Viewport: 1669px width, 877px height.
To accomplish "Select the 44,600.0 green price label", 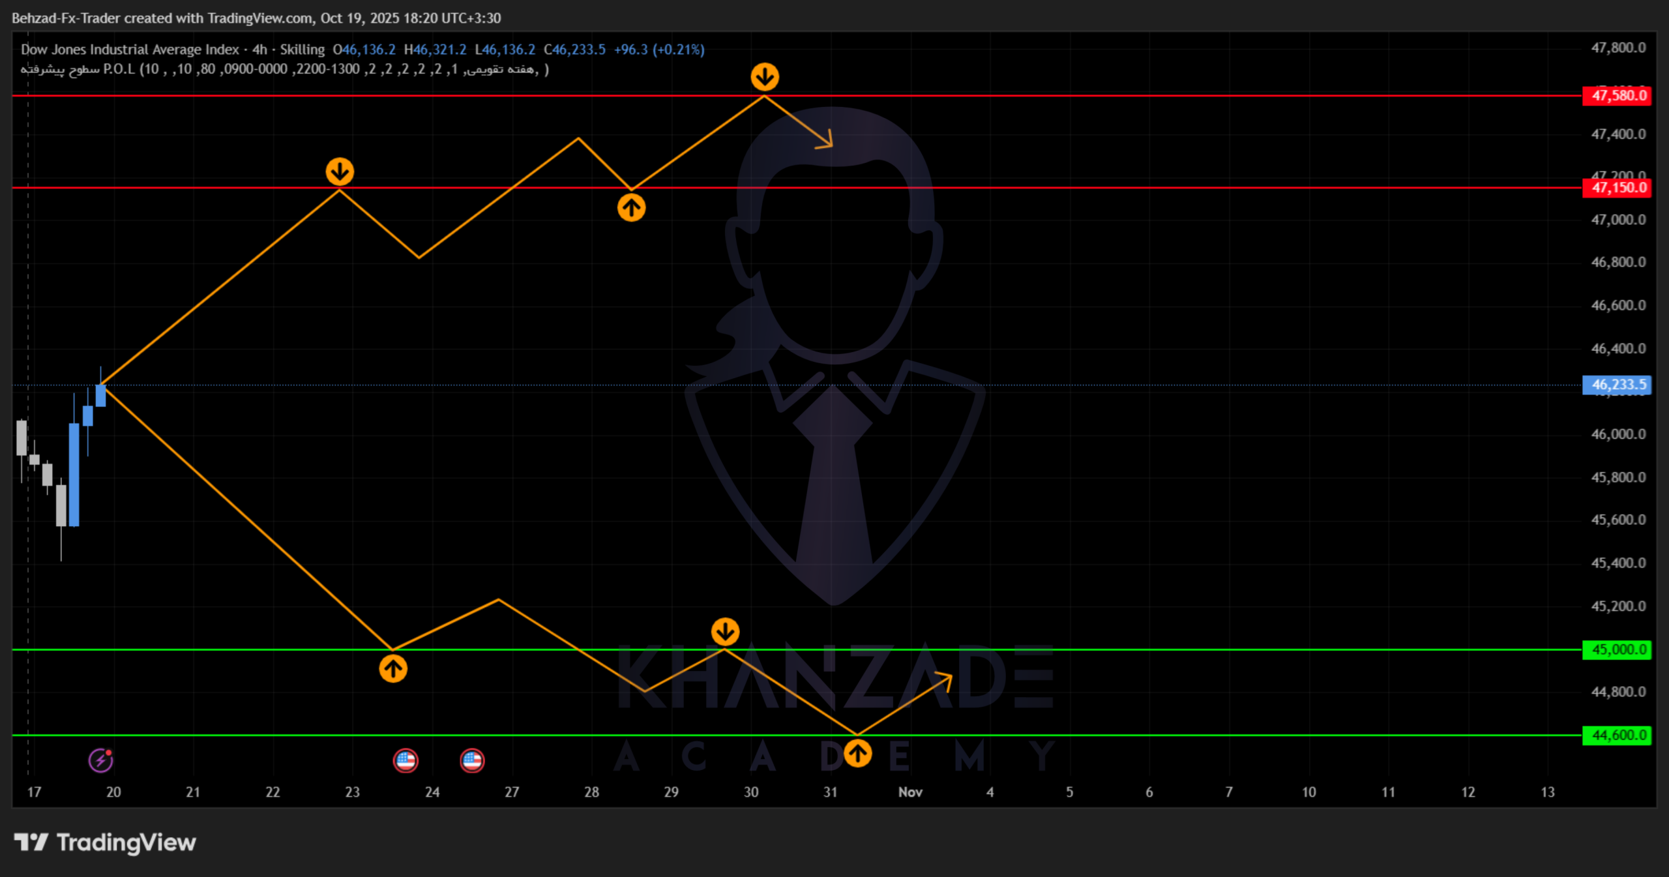I will (1617, 735).
